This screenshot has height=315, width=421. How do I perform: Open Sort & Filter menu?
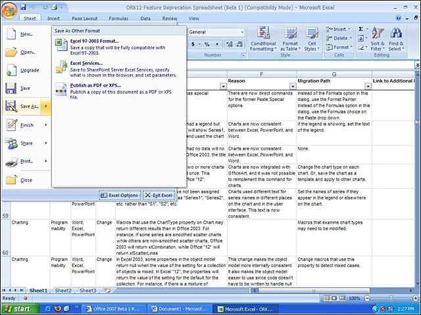[378, 39]
